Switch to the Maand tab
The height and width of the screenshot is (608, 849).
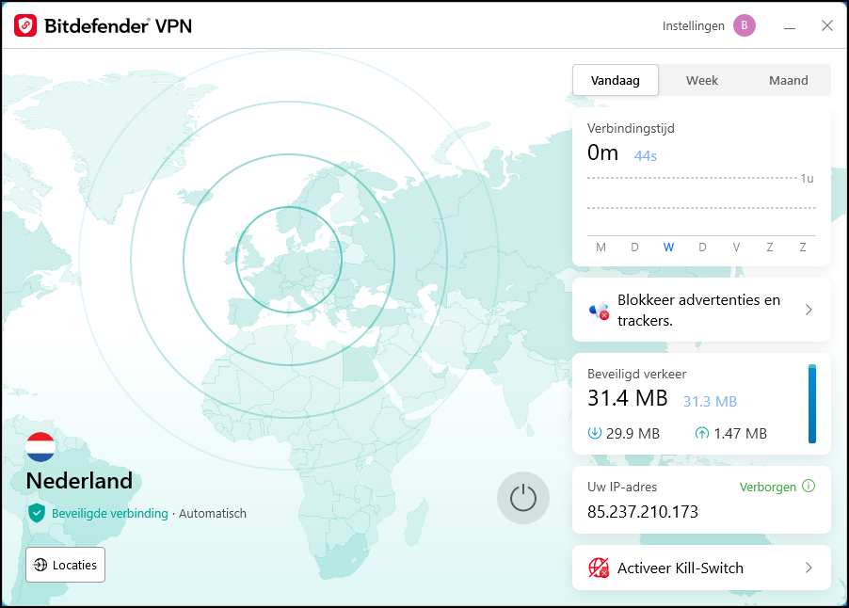(789, 80)
